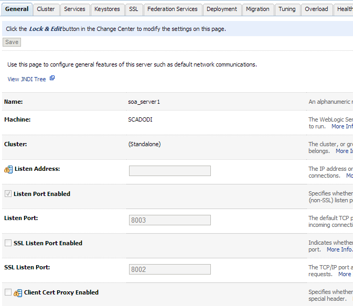Viewport: 353px width, 306px height.
Task: Click into the Listen Address field
Action: point(169,171)
